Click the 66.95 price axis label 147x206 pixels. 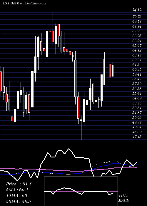(137, 36)
